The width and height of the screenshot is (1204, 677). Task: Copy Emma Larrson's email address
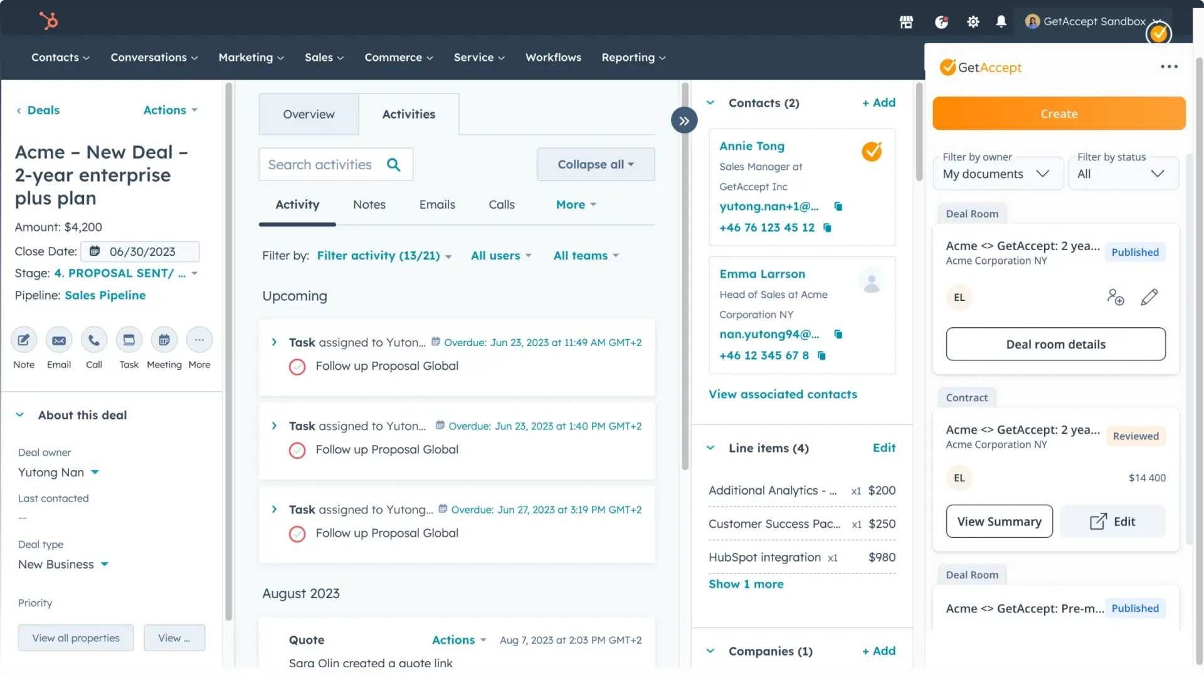(x=838, y=334)
